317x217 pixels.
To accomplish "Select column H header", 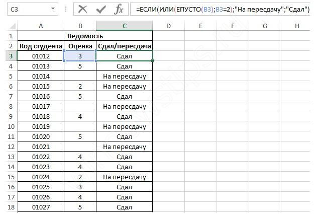I will pos(297,26).
